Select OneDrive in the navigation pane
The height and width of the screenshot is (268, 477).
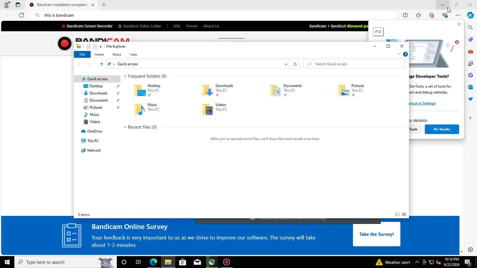point(95,131)
